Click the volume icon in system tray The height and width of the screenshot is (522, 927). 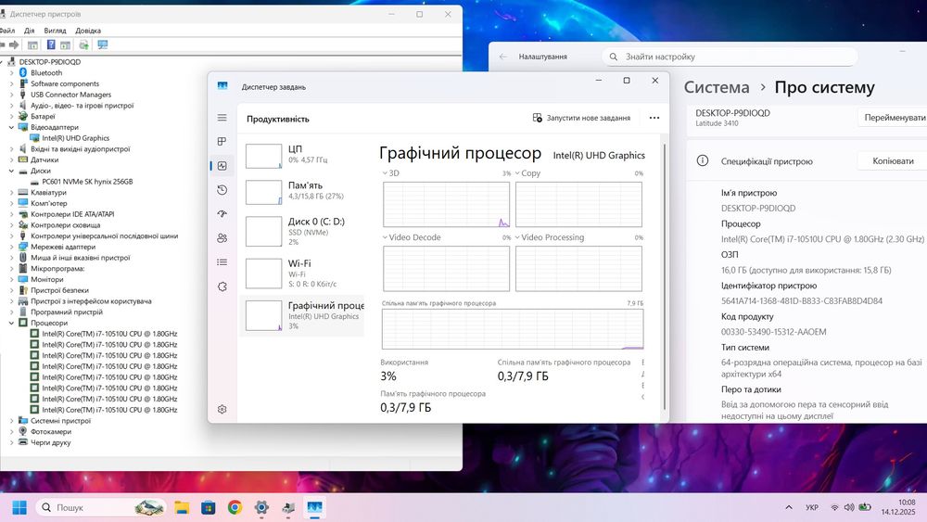pos(849,507)
